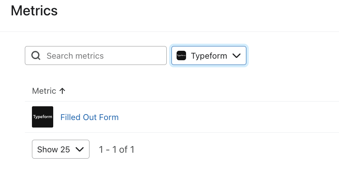339x185 pixels.
Task: Click the small Typeform logo in the filter
Action: click(x=181, y=56)
